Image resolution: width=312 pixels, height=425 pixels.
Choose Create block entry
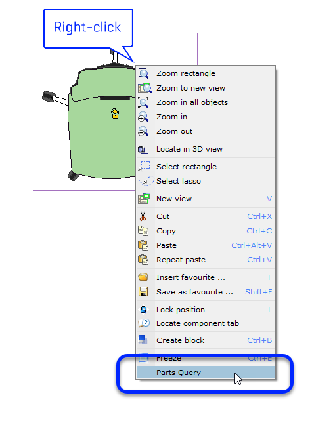(x=206, y=340)
